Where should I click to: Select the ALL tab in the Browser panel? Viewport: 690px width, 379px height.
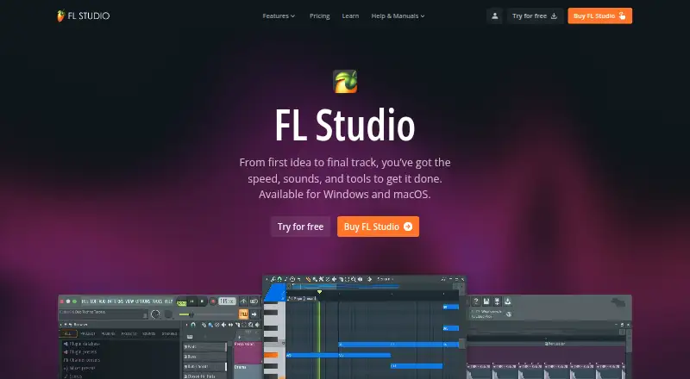coord(68,333)
